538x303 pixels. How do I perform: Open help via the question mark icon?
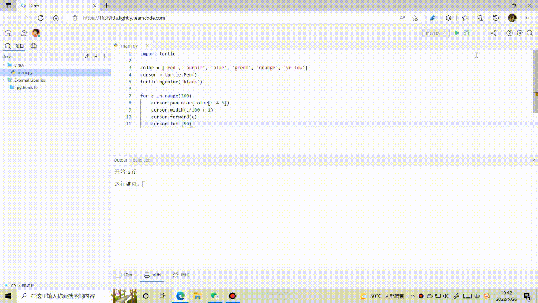pyautogui.click(x=509, y=33)
